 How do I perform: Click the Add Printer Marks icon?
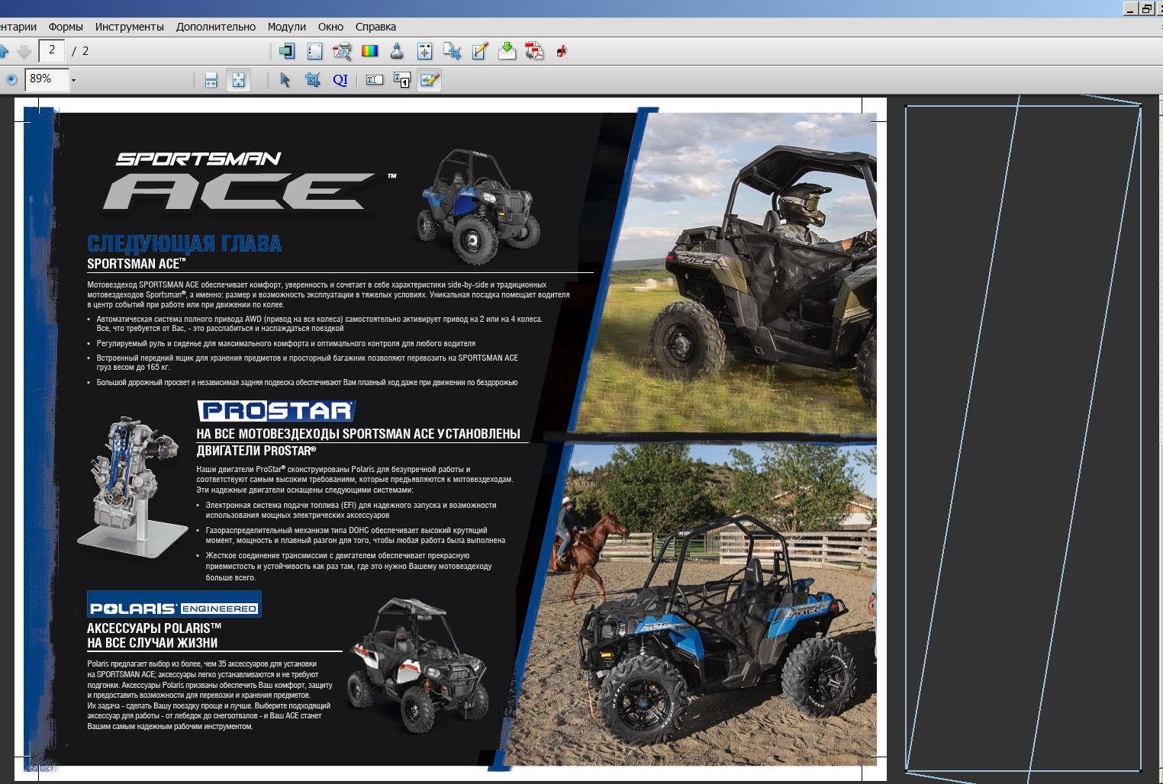point(424,51)
